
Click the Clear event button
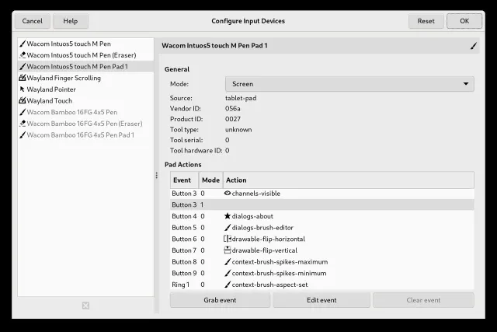423,300
